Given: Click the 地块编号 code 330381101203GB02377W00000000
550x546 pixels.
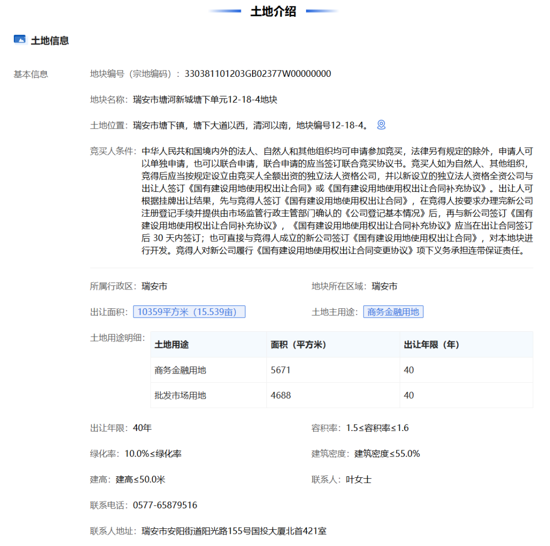Looking at the screenshot, I should [x=258, y=74].
